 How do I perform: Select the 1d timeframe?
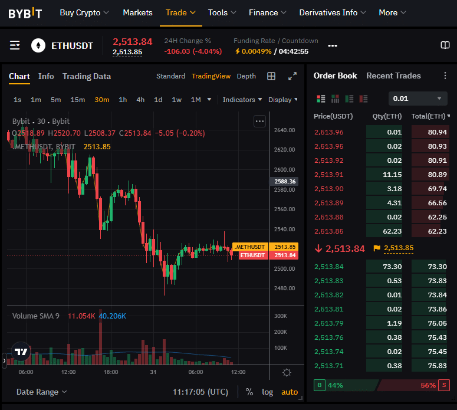158,100
